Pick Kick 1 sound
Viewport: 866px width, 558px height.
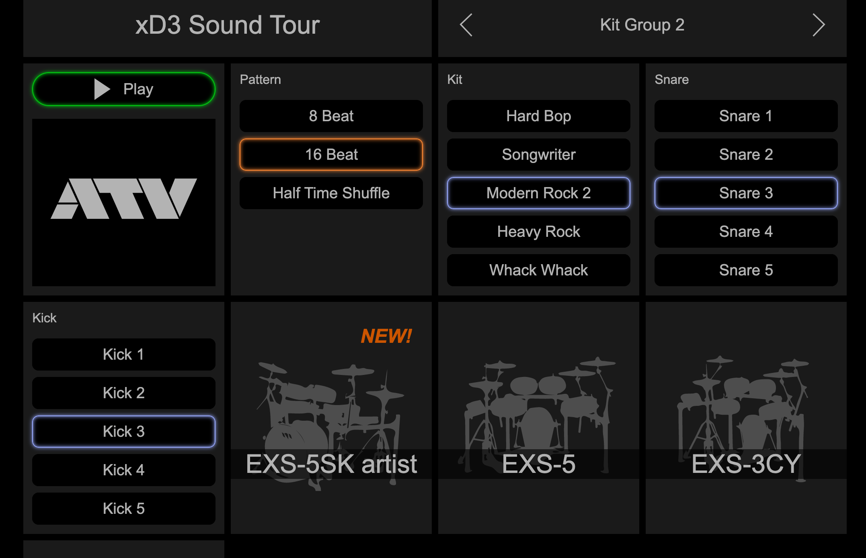pos(124,354)
